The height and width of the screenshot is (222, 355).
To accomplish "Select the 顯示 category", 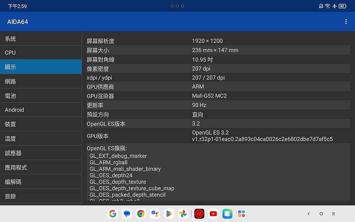I will (41, 67).
